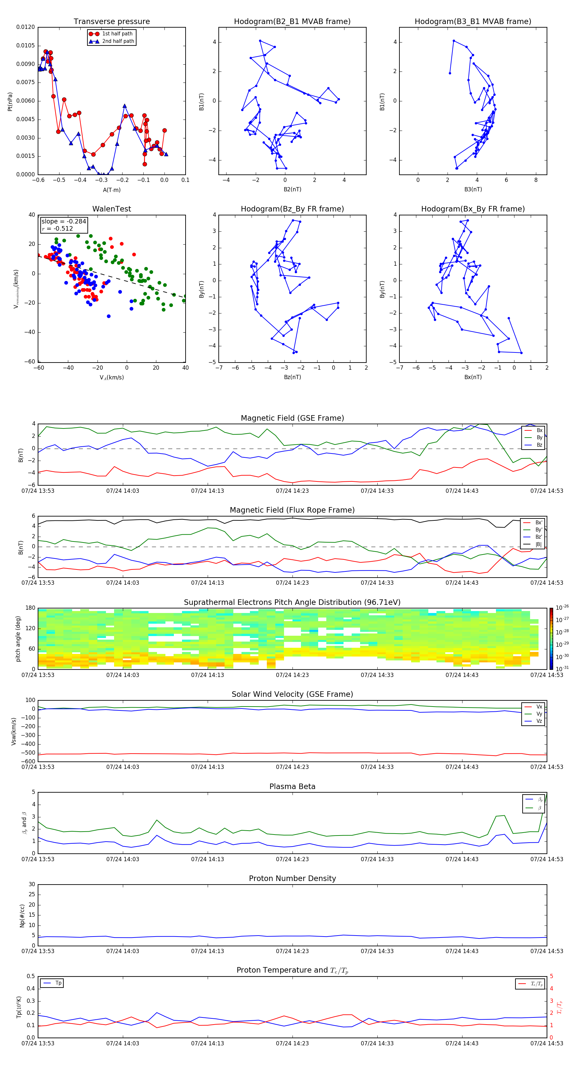Select By' in the Flux Rope legend
The image size is (585, 1072).
(533, 530)
